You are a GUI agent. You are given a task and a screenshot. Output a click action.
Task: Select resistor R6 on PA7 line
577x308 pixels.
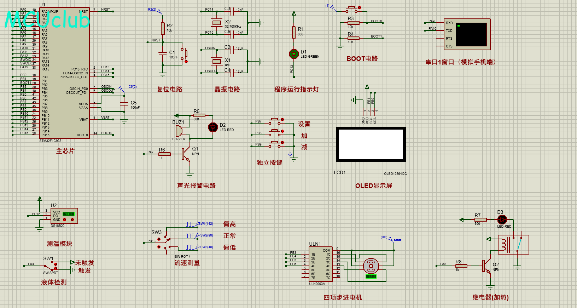pyautogui.click(x=164, y=154)
